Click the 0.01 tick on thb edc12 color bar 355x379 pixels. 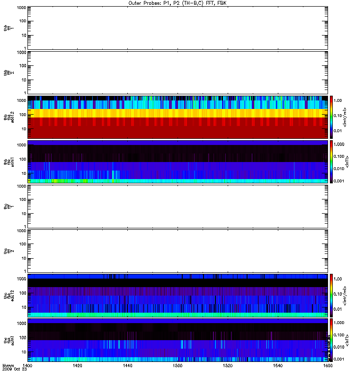click(337, 131)
